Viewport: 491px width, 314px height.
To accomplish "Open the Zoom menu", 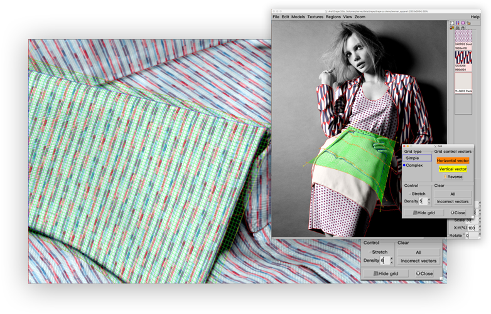I will pos(360,17).
